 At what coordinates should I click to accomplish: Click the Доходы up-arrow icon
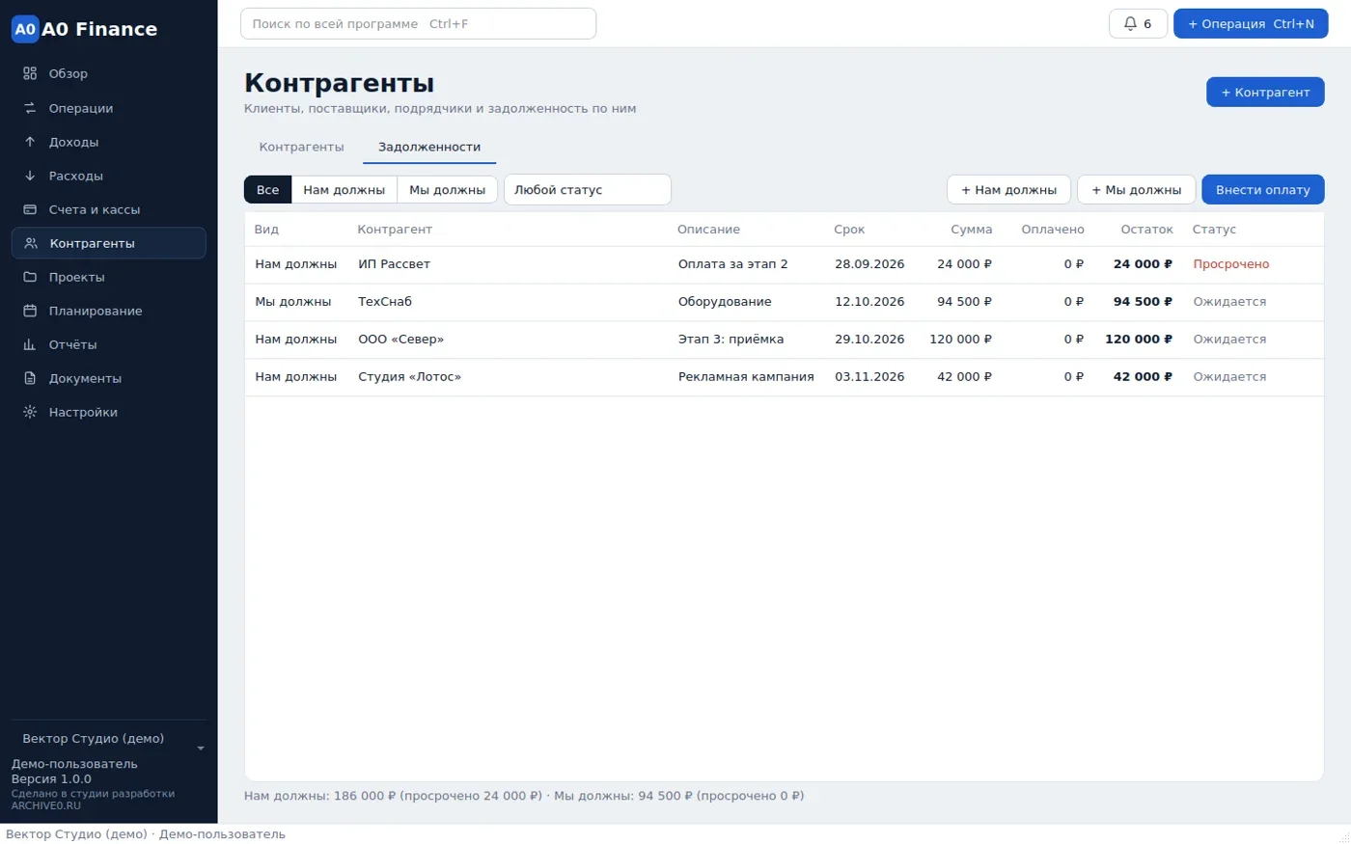pyautogui.click(x=30, y=142)
